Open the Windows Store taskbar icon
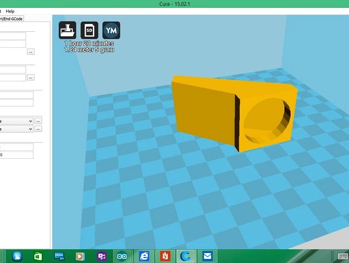 38,256
